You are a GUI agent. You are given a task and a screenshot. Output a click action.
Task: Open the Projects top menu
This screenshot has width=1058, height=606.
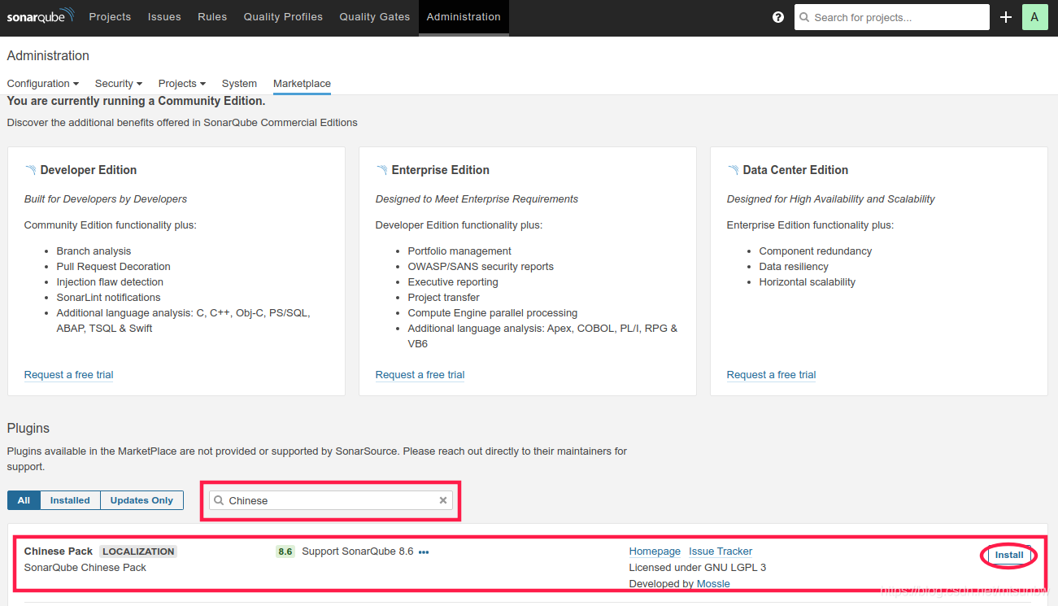110,17
